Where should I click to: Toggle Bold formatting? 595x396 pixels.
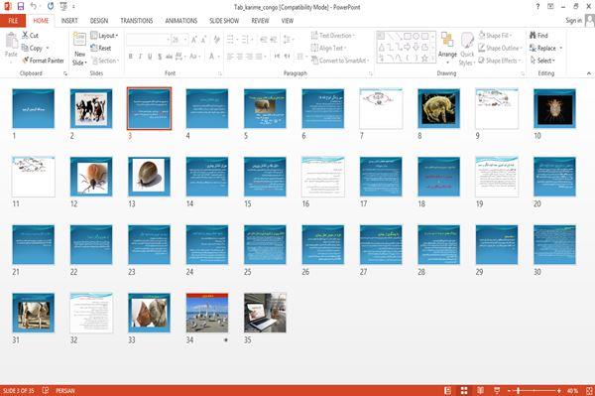coord(131,57)
